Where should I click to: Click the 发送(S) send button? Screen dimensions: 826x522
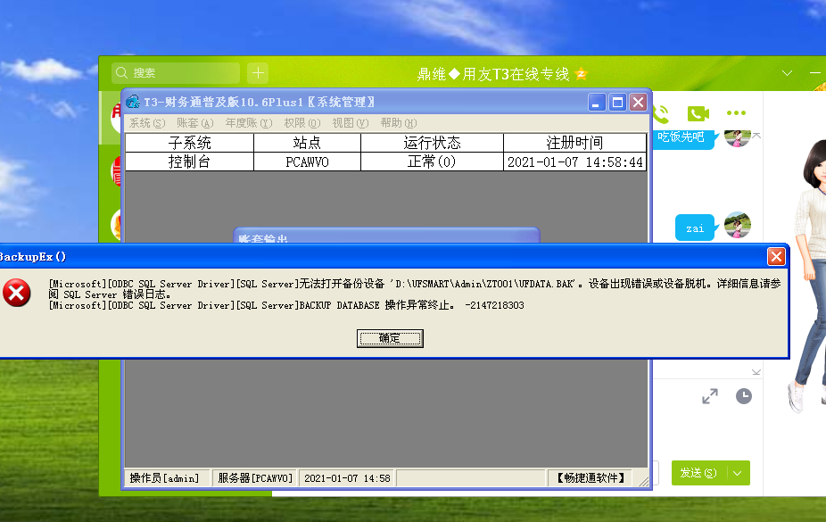[699, 473]
